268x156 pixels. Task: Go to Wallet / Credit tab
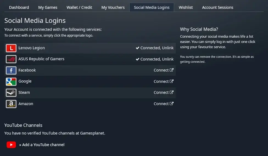tap(79, 7)
